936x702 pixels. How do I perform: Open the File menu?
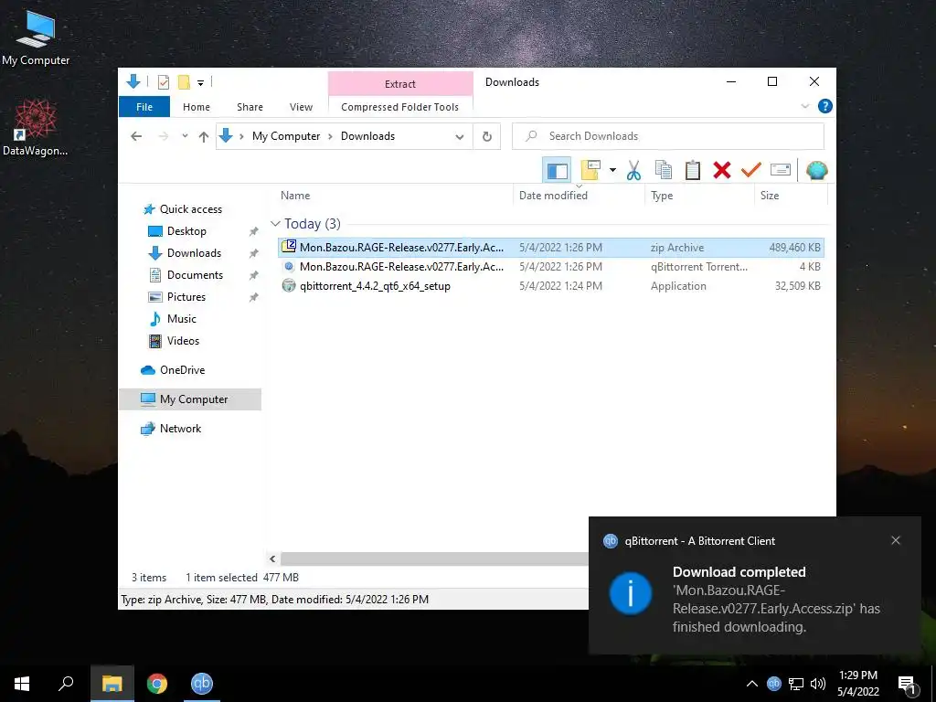pos(144,107)
